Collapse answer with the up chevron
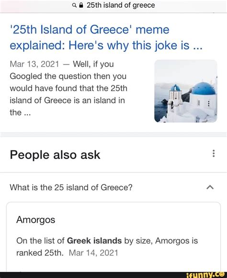 coord(210,187)
